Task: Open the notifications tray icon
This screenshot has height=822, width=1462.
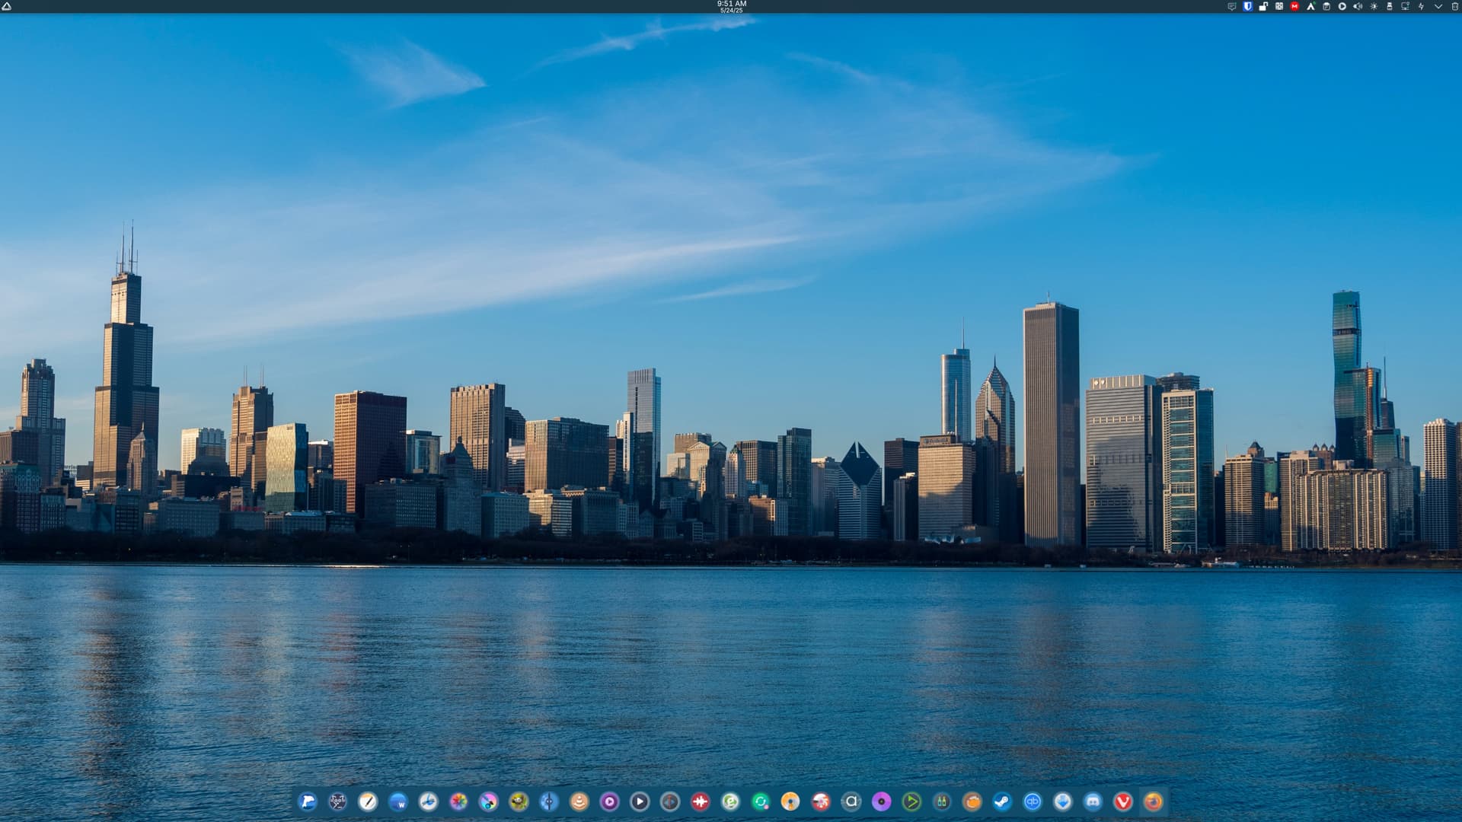Action: tap(1232, 6)
